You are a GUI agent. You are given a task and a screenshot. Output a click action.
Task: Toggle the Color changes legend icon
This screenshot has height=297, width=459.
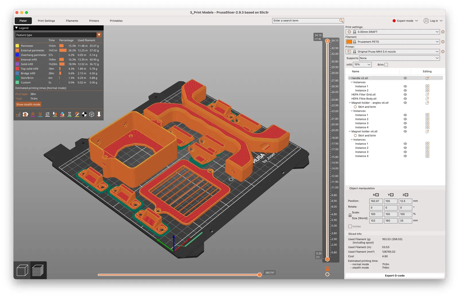click(62, 114)
